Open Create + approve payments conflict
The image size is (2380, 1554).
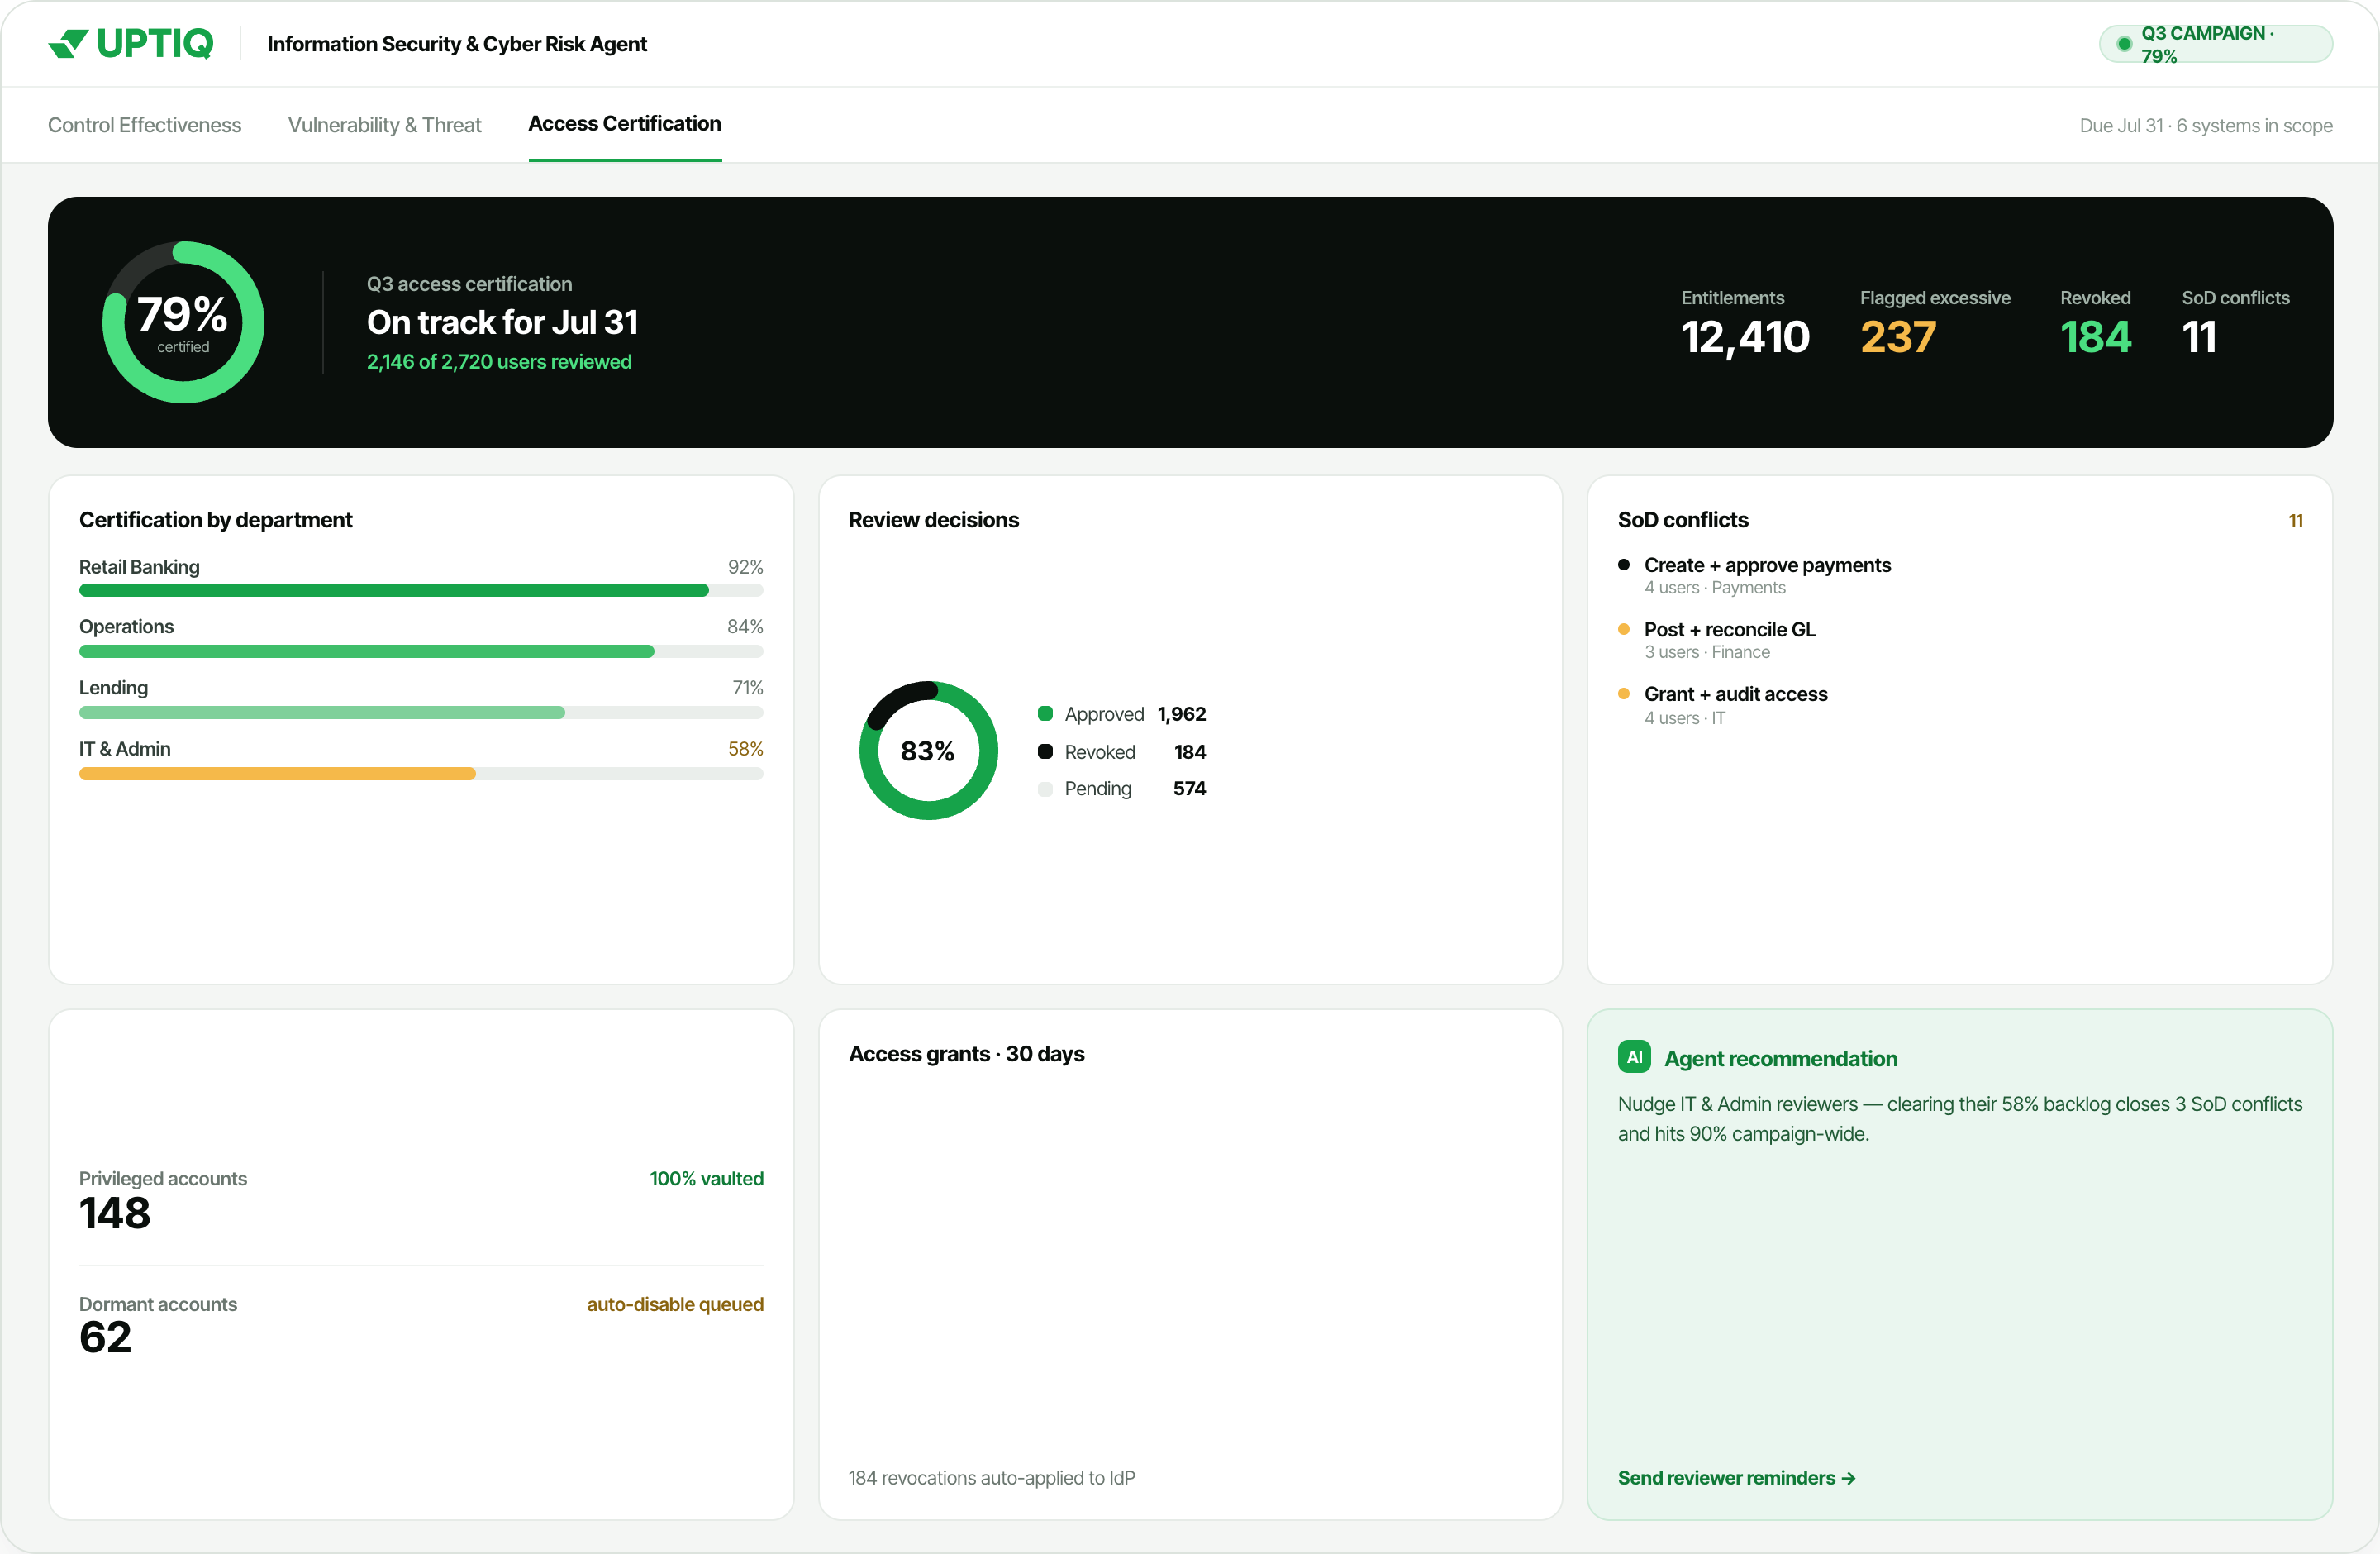pyautogui.click(x=1767, y=575)
